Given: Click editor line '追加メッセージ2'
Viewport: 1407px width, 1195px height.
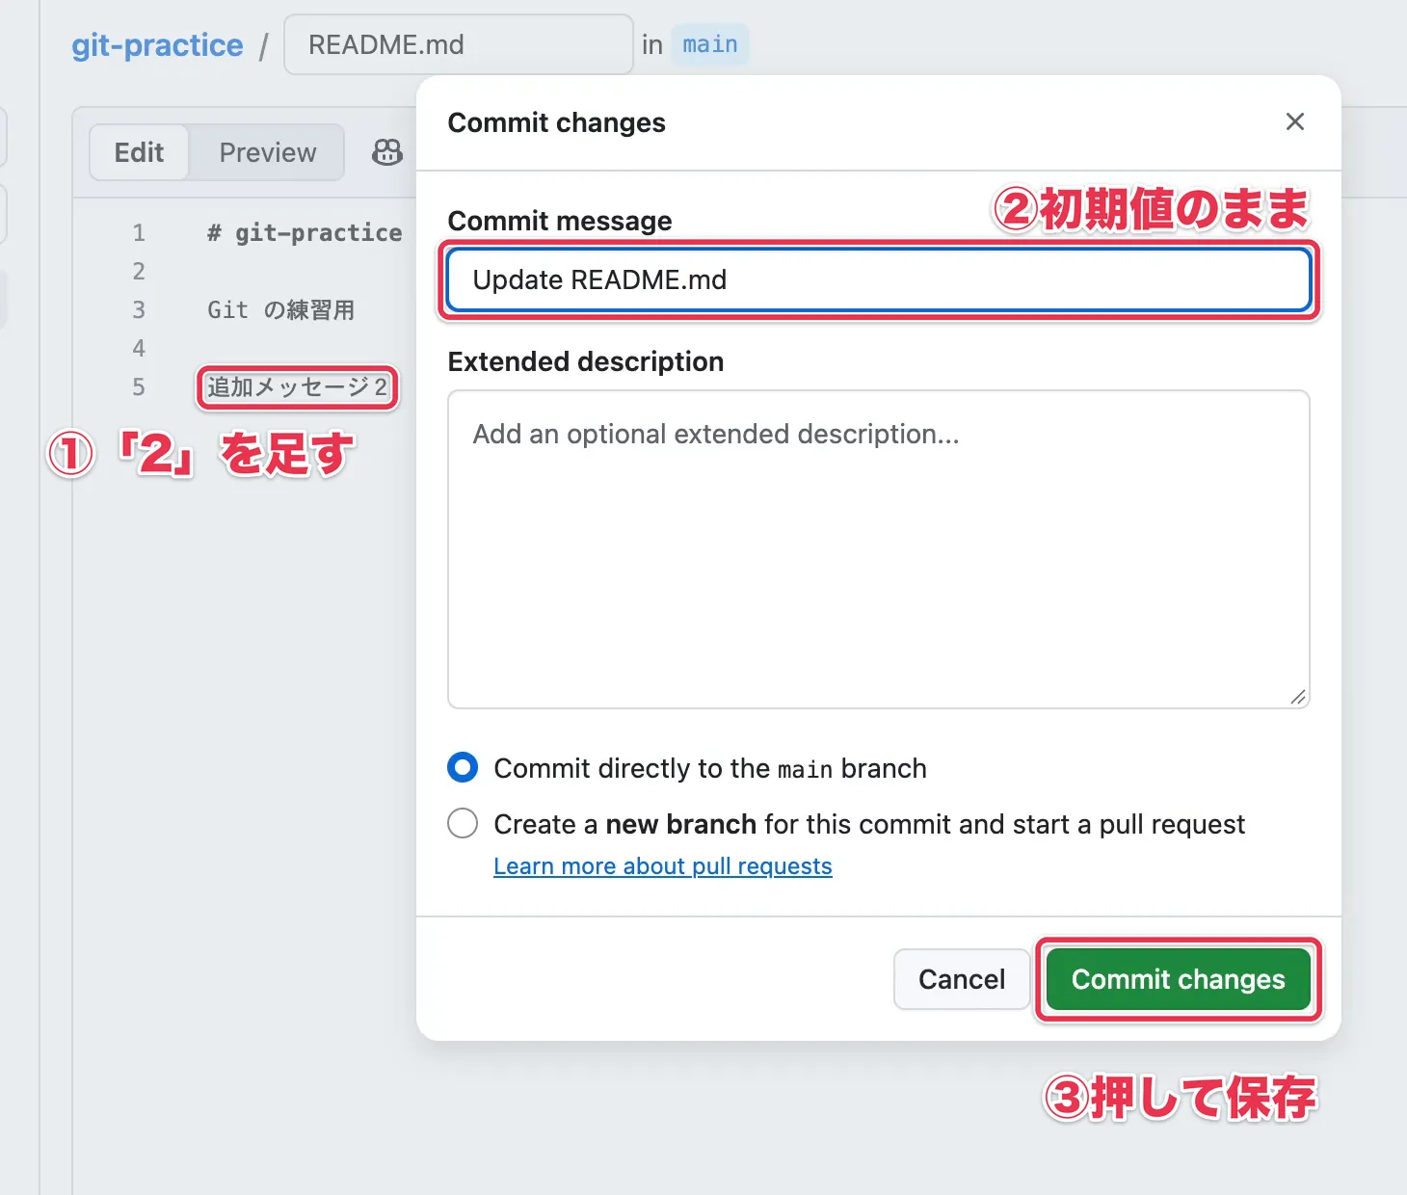Looking at the screenshot, I should pyautogui.click(x=298, y=387).
